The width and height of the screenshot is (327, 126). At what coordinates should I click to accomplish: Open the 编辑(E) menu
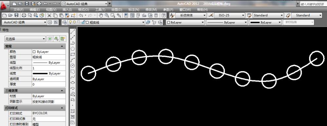coord(35,9)
